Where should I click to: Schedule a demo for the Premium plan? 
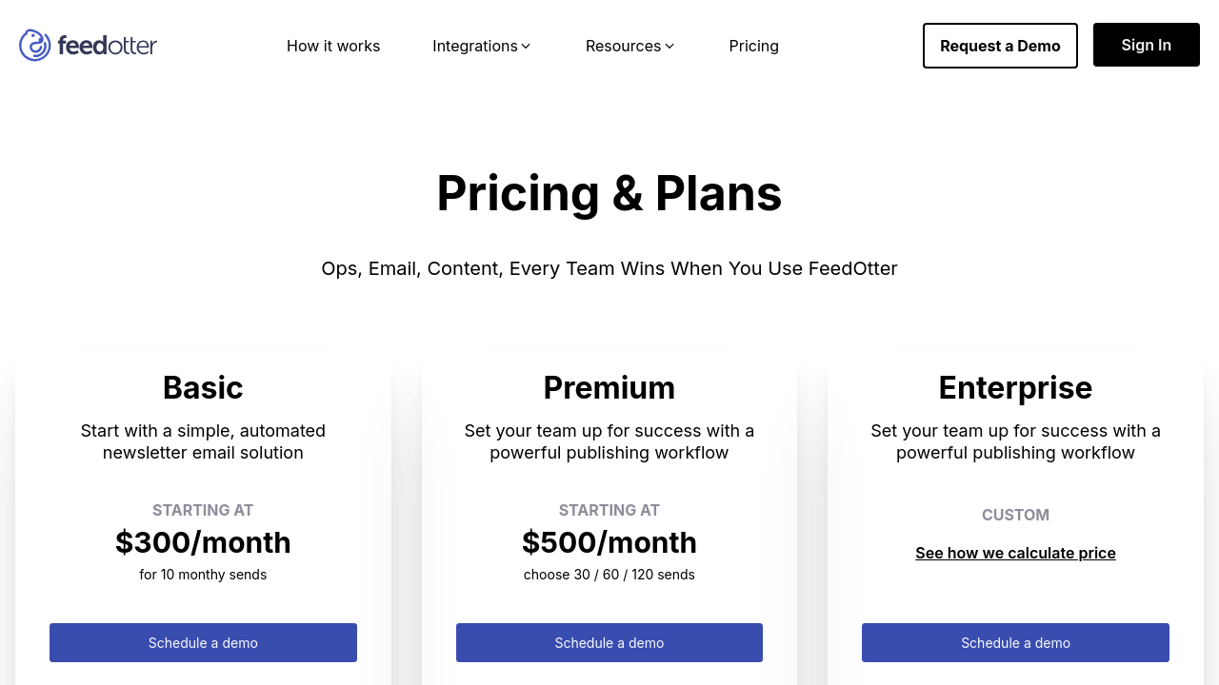coord(609,642)
